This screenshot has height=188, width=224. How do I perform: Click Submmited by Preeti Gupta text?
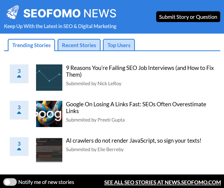tap(95, 120)
